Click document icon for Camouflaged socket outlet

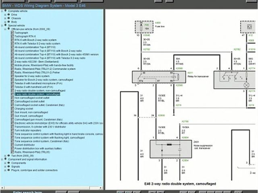click(12, 101)
